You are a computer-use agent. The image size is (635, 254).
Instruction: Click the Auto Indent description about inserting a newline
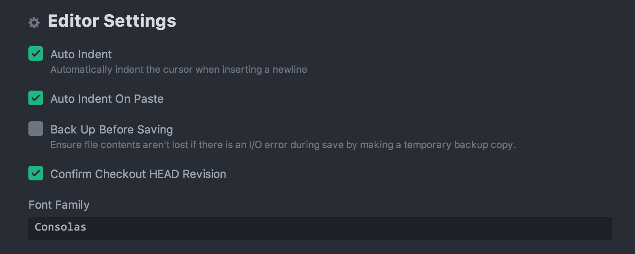click(x=179, y=70)
